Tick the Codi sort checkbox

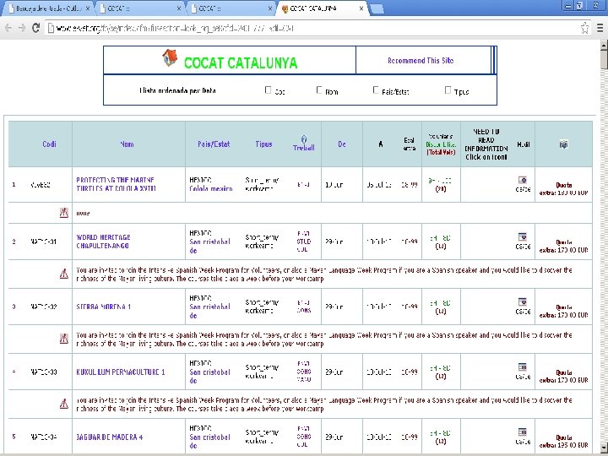[268, 90]
